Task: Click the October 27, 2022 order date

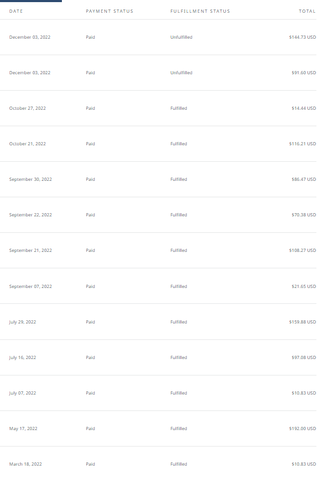Action: [28, 108]
